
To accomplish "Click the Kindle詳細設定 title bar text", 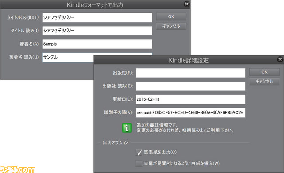I will 189,60.
